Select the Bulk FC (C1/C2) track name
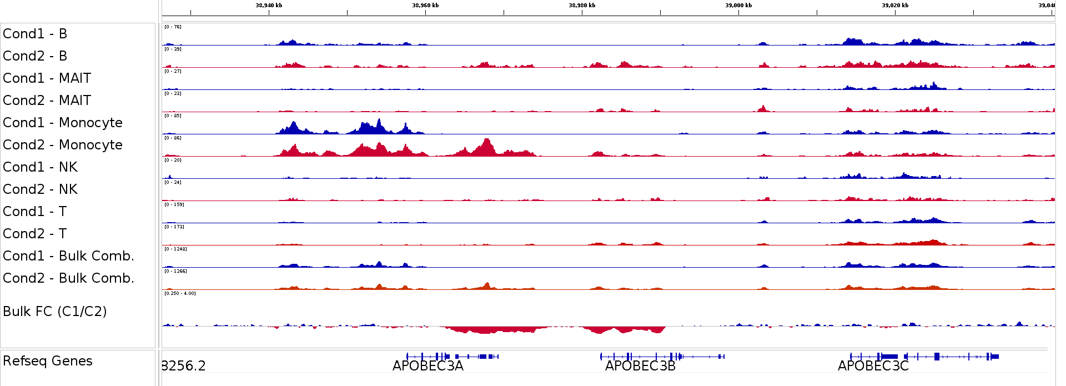1066x386 pixels. point(54,312)
